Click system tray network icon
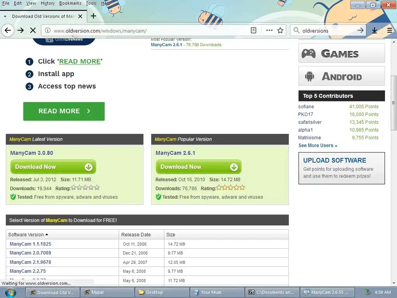This screenshot has width=397, height=298. tap(368, 292)
